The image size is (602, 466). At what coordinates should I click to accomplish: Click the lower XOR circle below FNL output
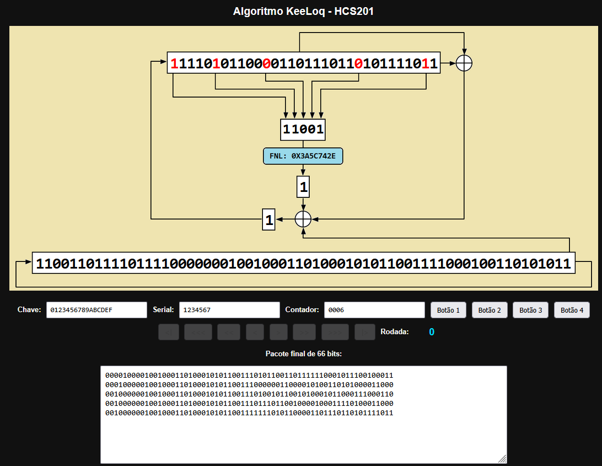303,219
